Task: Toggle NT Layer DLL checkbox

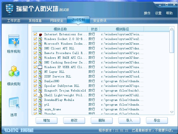Action: click(35, 72)
